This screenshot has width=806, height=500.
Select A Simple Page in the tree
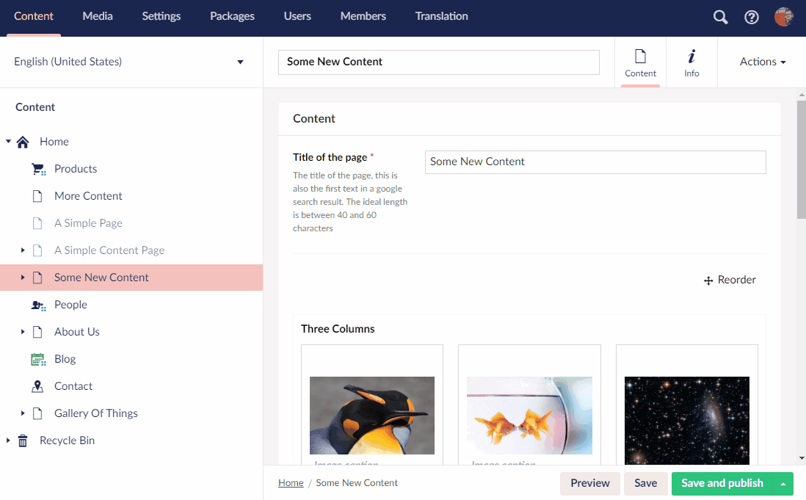(88, 223)
